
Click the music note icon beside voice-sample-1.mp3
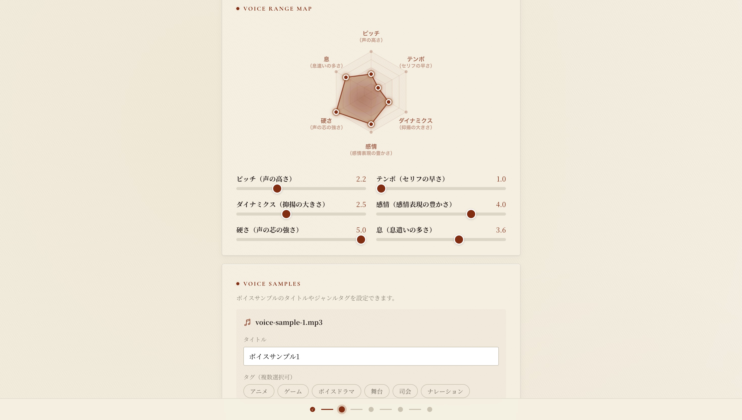tap(247, 322)
